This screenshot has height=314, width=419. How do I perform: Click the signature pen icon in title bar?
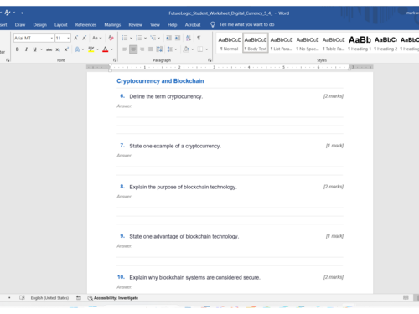8,13
